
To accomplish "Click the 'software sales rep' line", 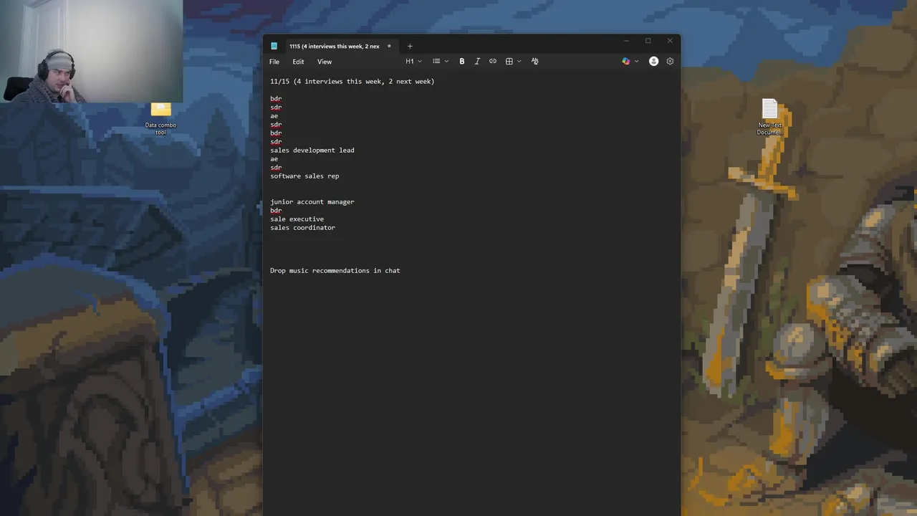I will tap(304, 176).
